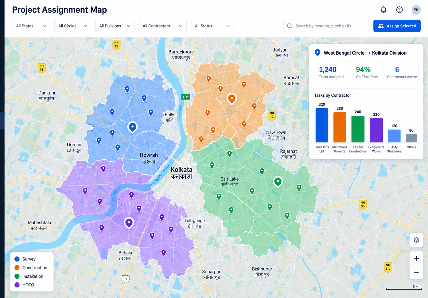Click the Construction legend color dot

[x=17, y=268]
